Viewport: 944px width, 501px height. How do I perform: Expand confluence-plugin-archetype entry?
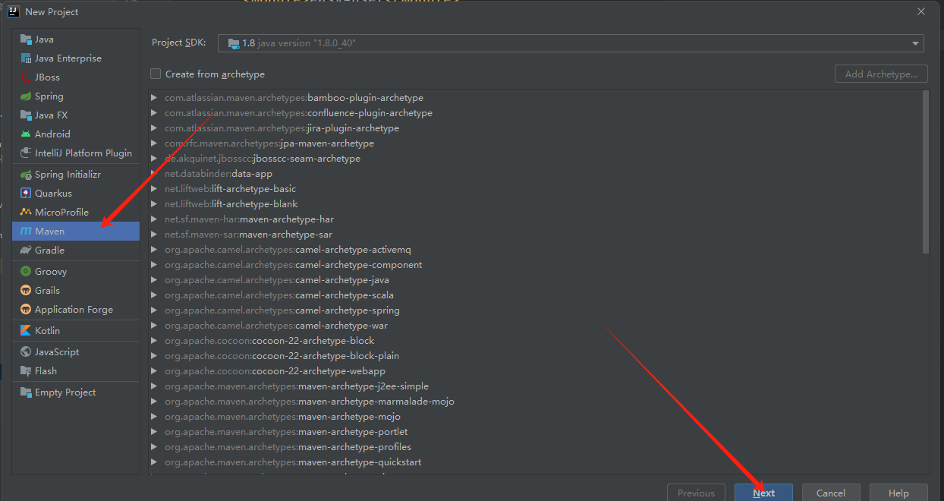pos(154,113)
